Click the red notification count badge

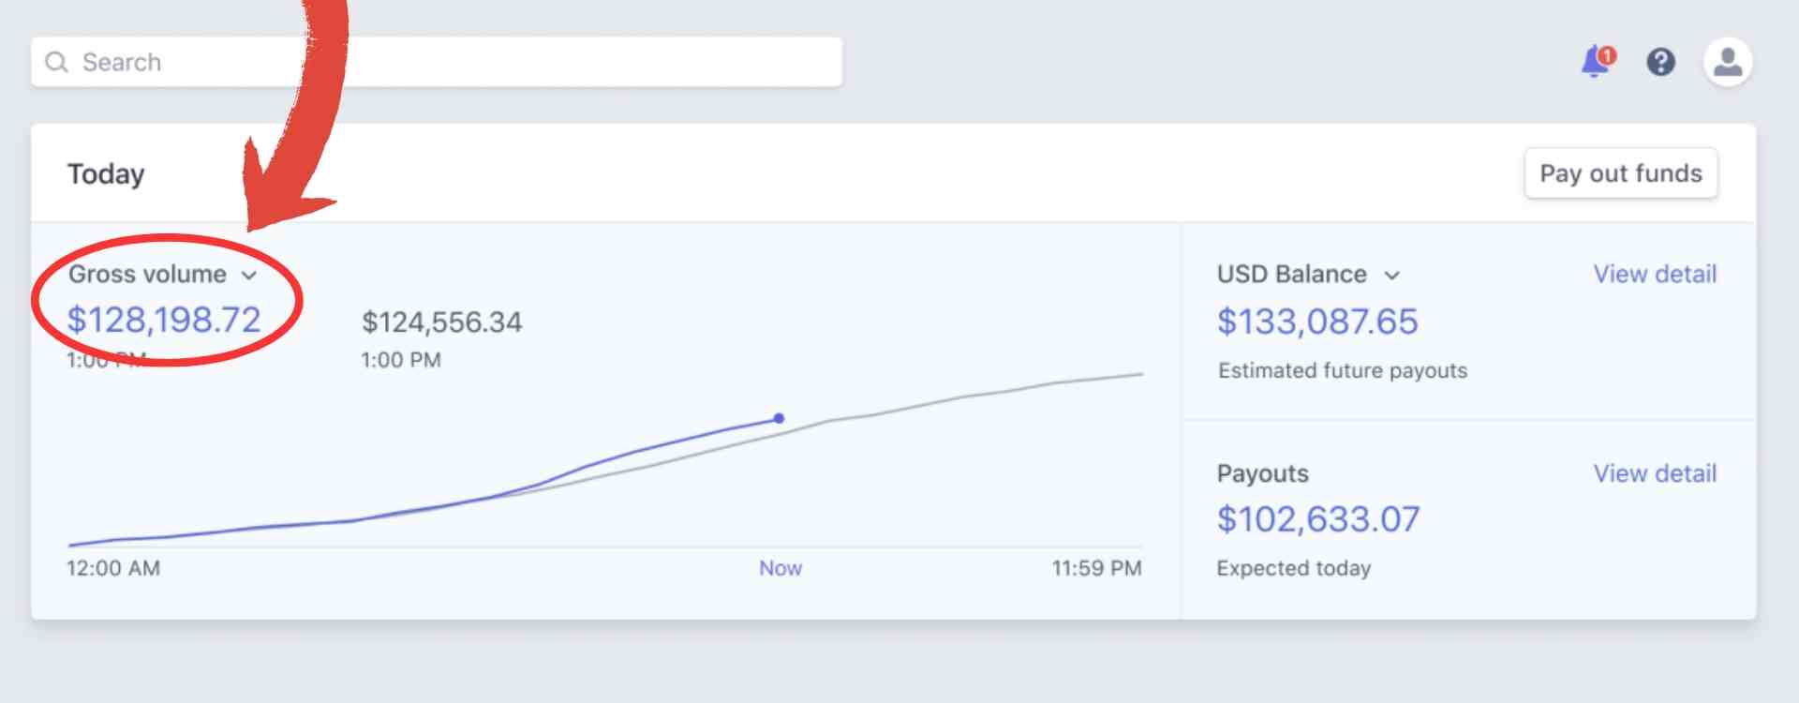(1607, 55)
